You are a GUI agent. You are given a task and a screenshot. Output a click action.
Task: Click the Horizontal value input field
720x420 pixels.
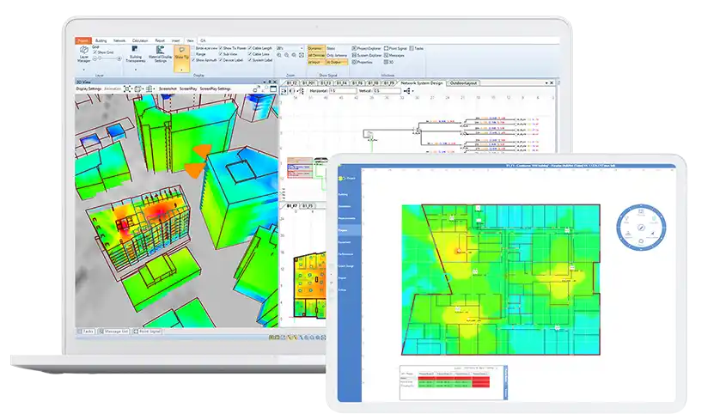point(340,90)
